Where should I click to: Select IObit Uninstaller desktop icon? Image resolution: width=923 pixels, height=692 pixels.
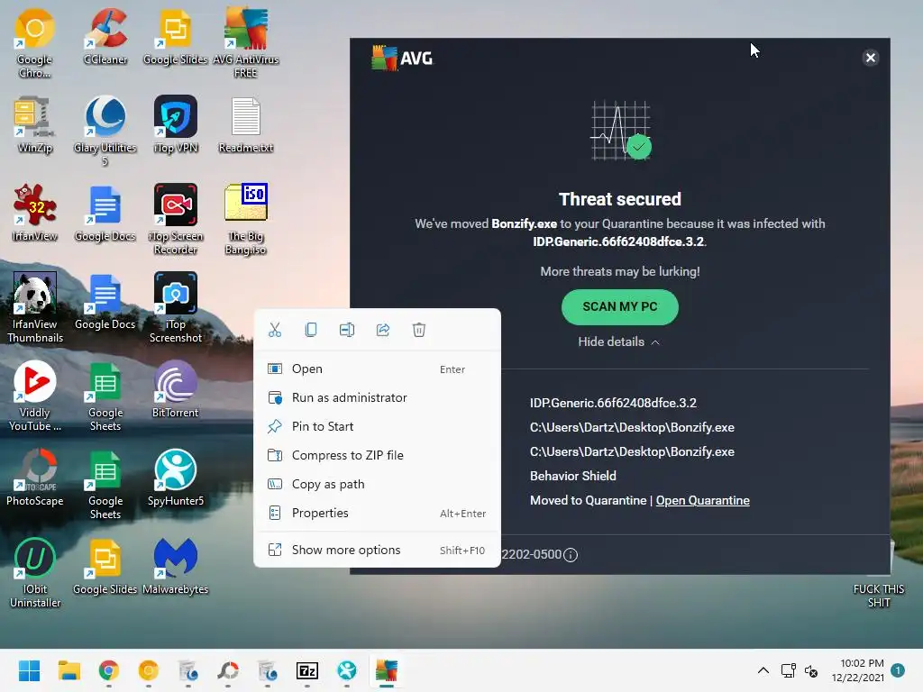point(35,572)
